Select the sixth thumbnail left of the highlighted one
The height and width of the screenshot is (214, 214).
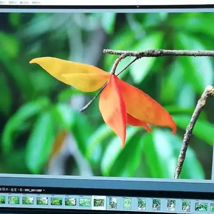point(14,200)
